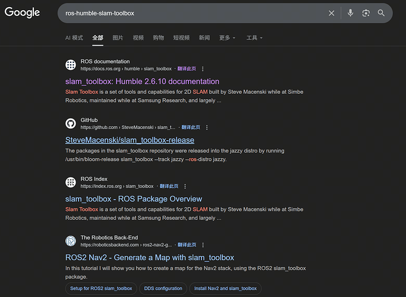
Task: Expand the 更多 dropdown
Action: (x=227, y=38)
